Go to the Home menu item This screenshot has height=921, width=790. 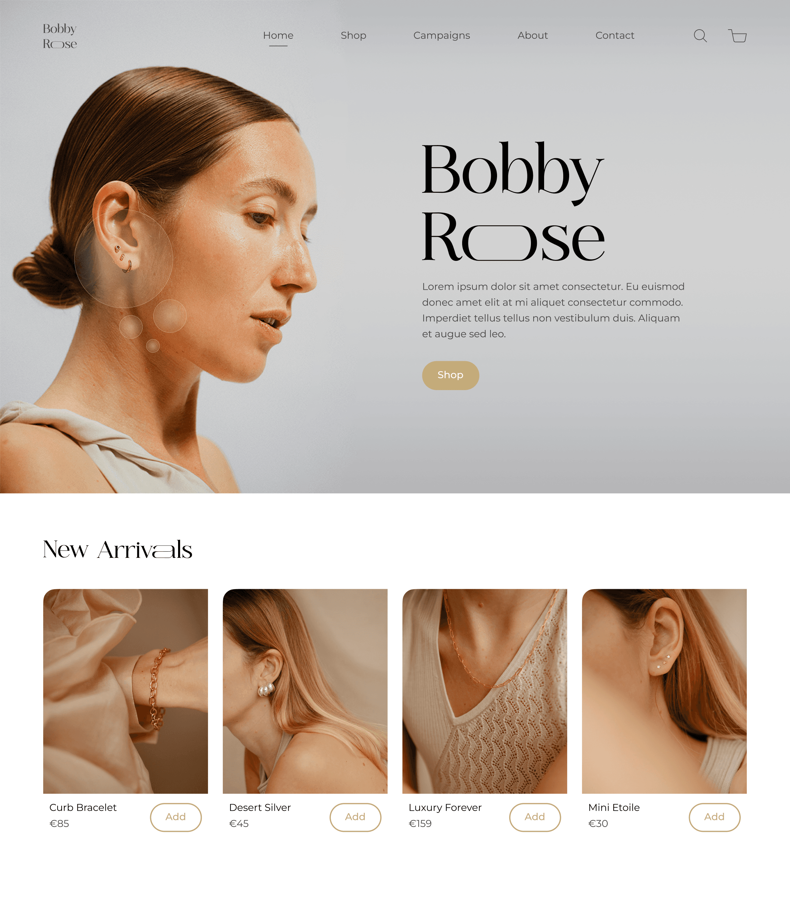(278, 35)
